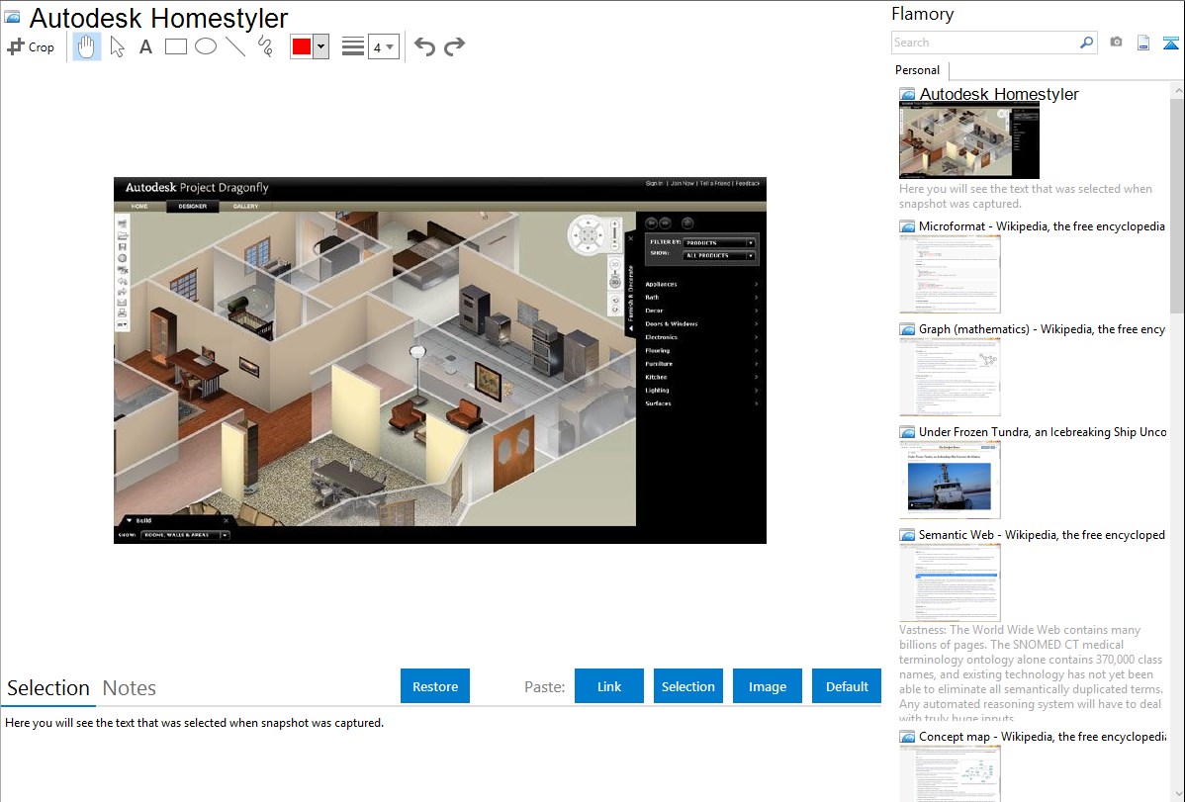Activate the Crop tool
Image resolution: width=1185 pixels, height=802 pixels.
(x=31, y=46)
